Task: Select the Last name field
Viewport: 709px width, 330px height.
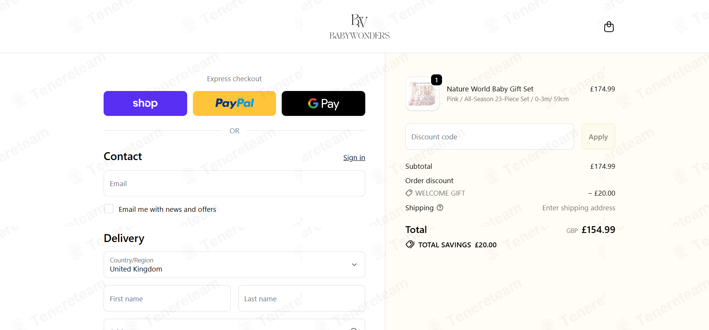Action: [x=302, y=298]
